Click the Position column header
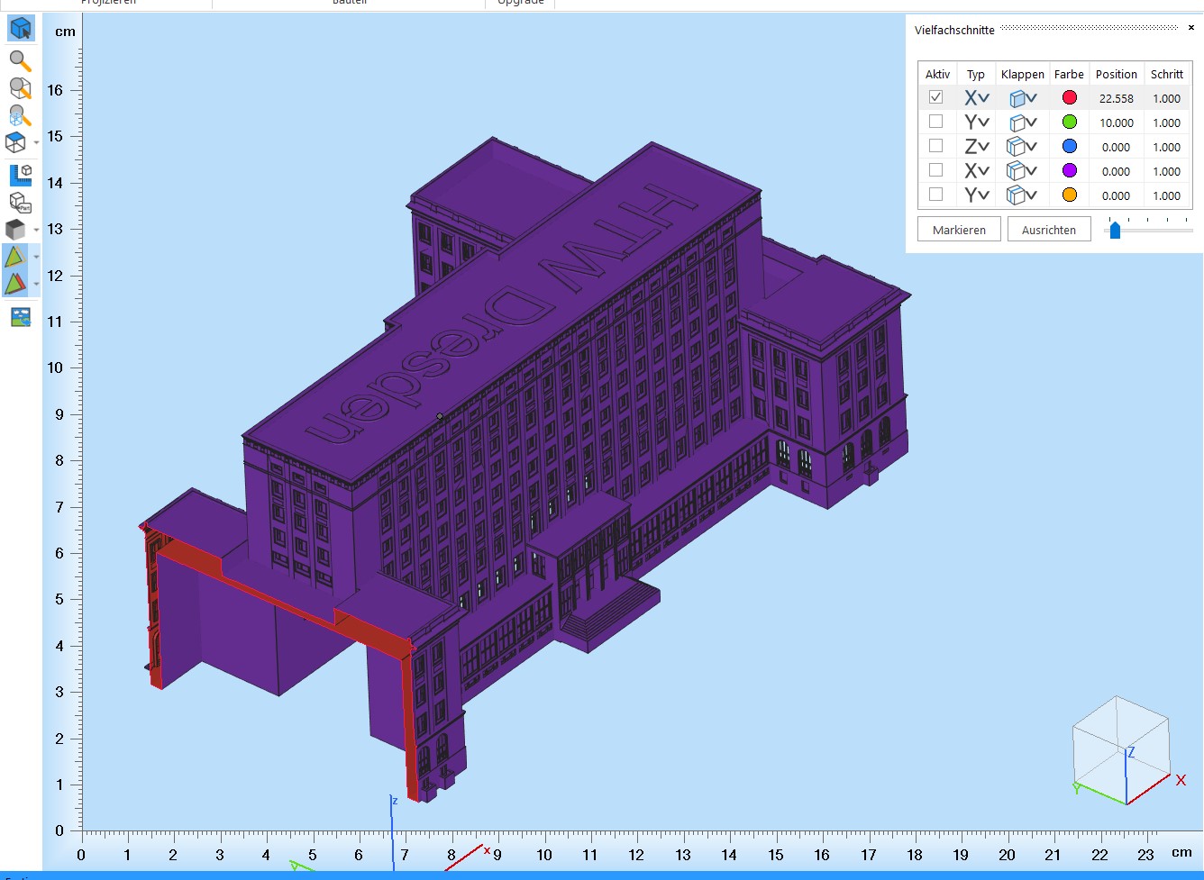 [x=1117, y=74]
